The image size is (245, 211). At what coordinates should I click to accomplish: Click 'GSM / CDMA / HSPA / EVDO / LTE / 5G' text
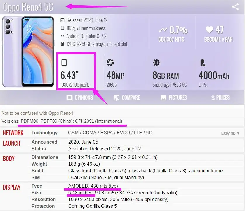[x=110, y=133]
